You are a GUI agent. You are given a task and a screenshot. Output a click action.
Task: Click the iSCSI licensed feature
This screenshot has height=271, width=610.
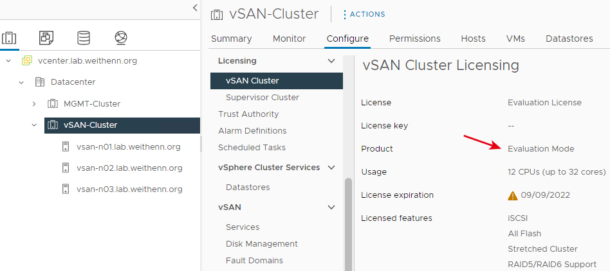(x=518, y=218)
